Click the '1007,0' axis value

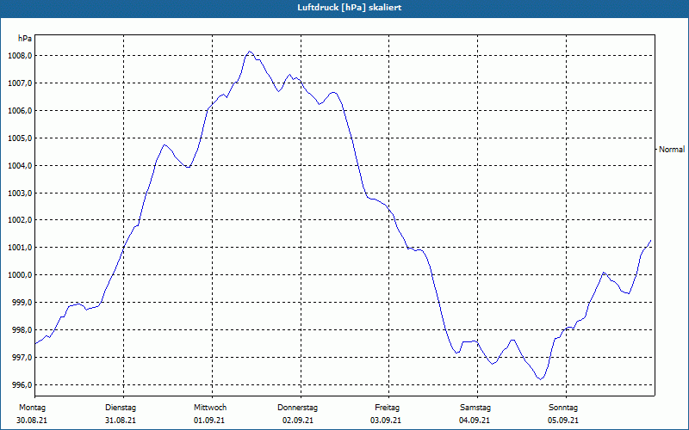(x=20, y=83)
